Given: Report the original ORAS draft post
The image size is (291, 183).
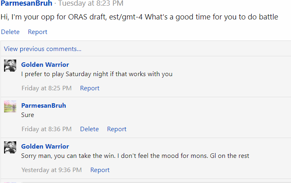Looking at the screenshot, I should pyautogui.click(x=37, y=32).
